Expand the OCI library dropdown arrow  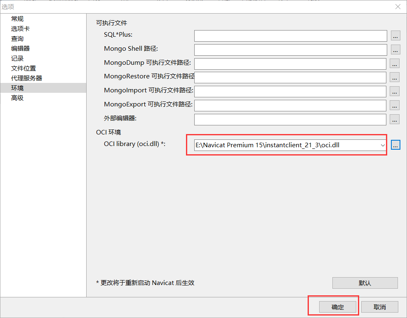(x=381, y=145)
